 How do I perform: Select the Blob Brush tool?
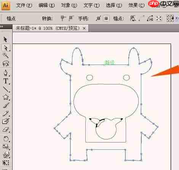point(6,121)
